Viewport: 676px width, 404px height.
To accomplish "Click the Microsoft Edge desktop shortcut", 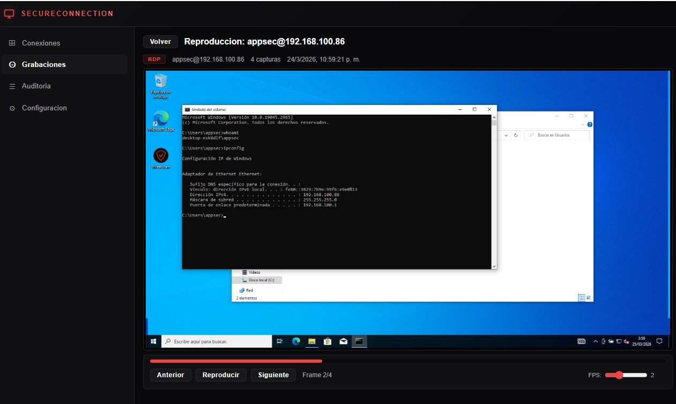I will pyautogui.click(x=161, y=122).
